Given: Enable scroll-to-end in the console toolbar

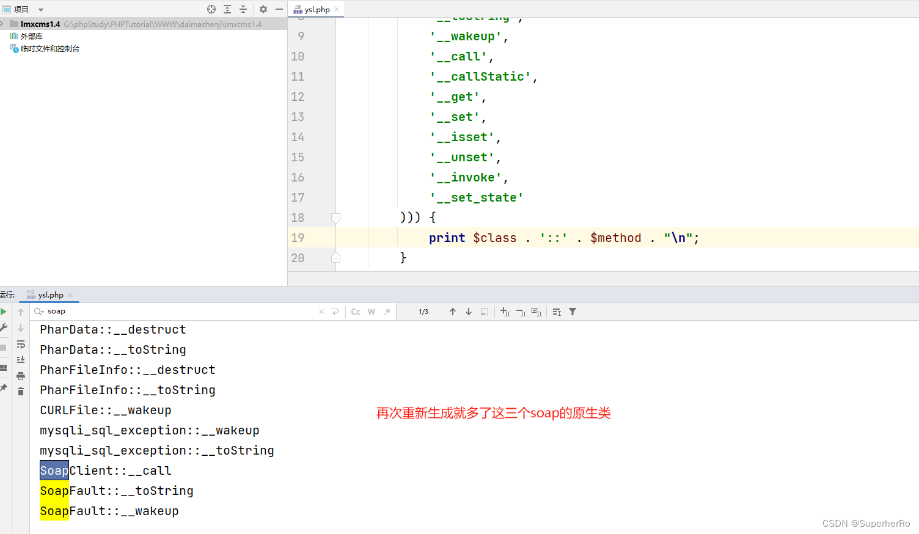Looking at the screenshot, I should [21, 360].
